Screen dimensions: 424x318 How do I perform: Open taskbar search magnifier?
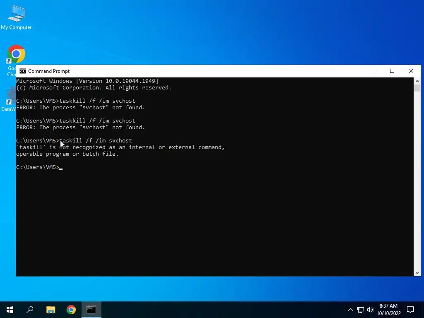pos(30,310)
